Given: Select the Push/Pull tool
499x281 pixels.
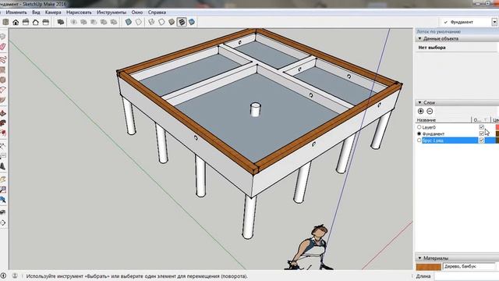Looking at the screenshot, I should pos(3,113).
